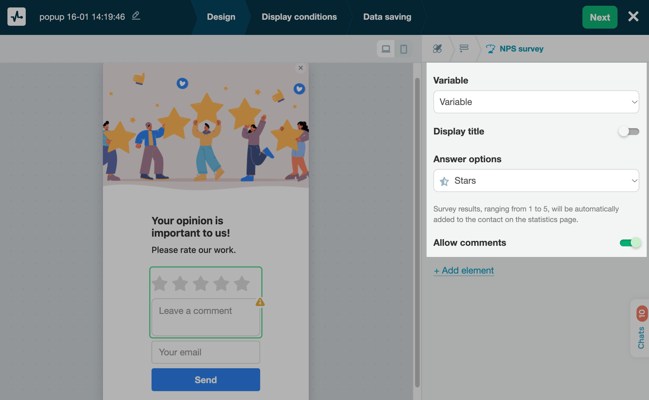Screen dimensions: 649x400
Task: Open the elements list panel icon
Action: coord(464,49)
